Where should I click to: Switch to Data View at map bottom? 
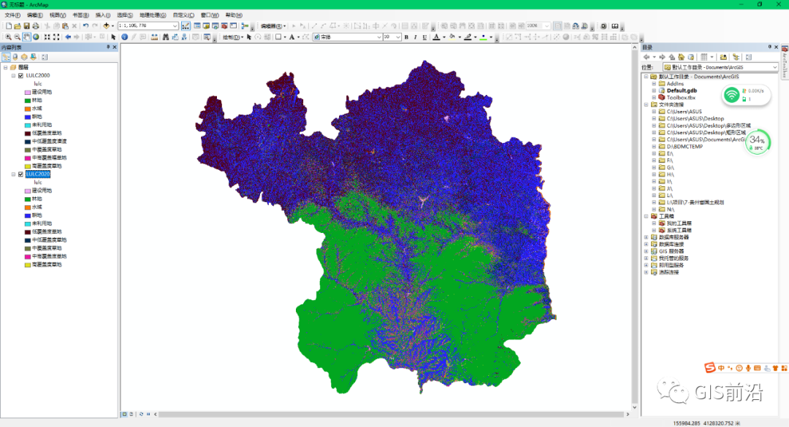[x=124, y=414]
